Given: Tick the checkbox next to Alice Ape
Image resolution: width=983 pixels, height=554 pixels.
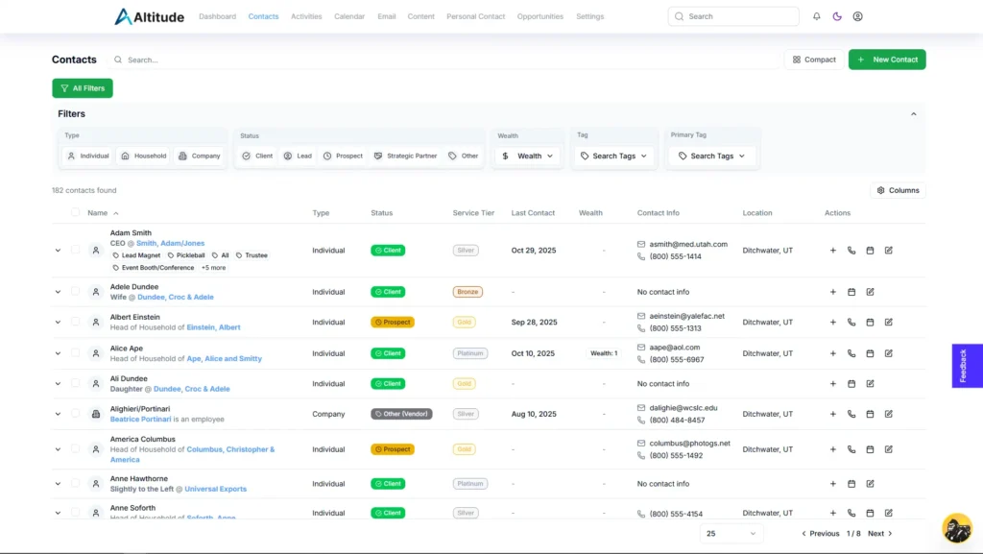Looking at the screenshot, I should [x=76, y=353].
